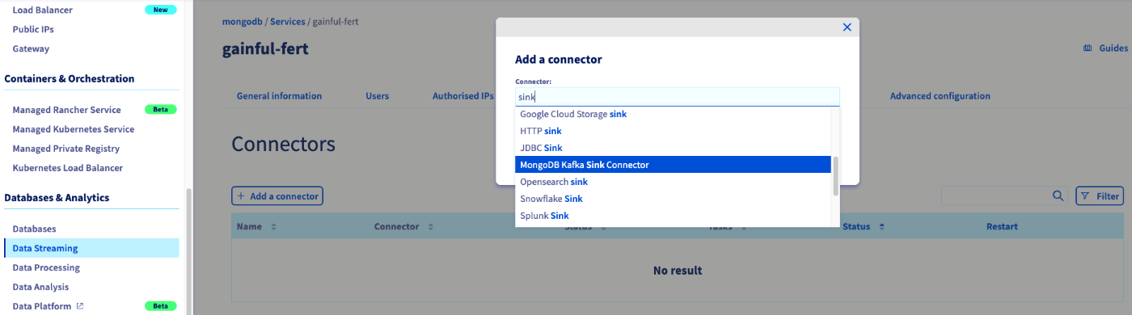Viewport: 1132px width, 315px height.
Task: Select Splunk Sink option
Action: 673,216
